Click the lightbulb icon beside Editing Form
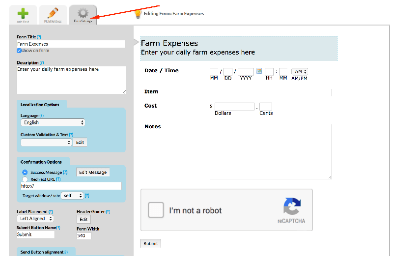This screenshot has width=393, height=256. pyautogui.click(x=138, y=14)
